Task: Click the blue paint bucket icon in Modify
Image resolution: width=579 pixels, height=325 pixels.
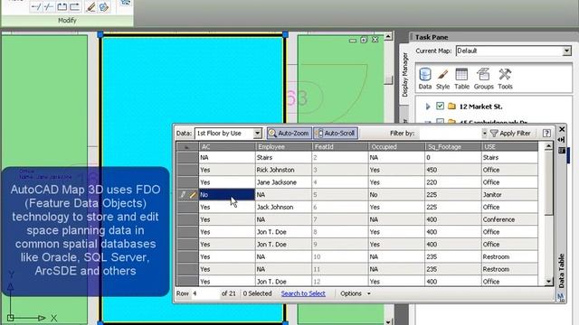Action: [x=104, y=7]
